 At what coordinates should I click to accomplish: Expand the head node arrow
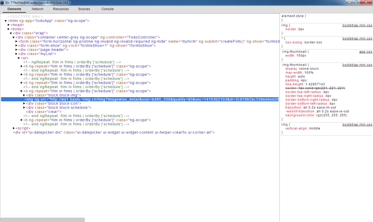(9, 25)
